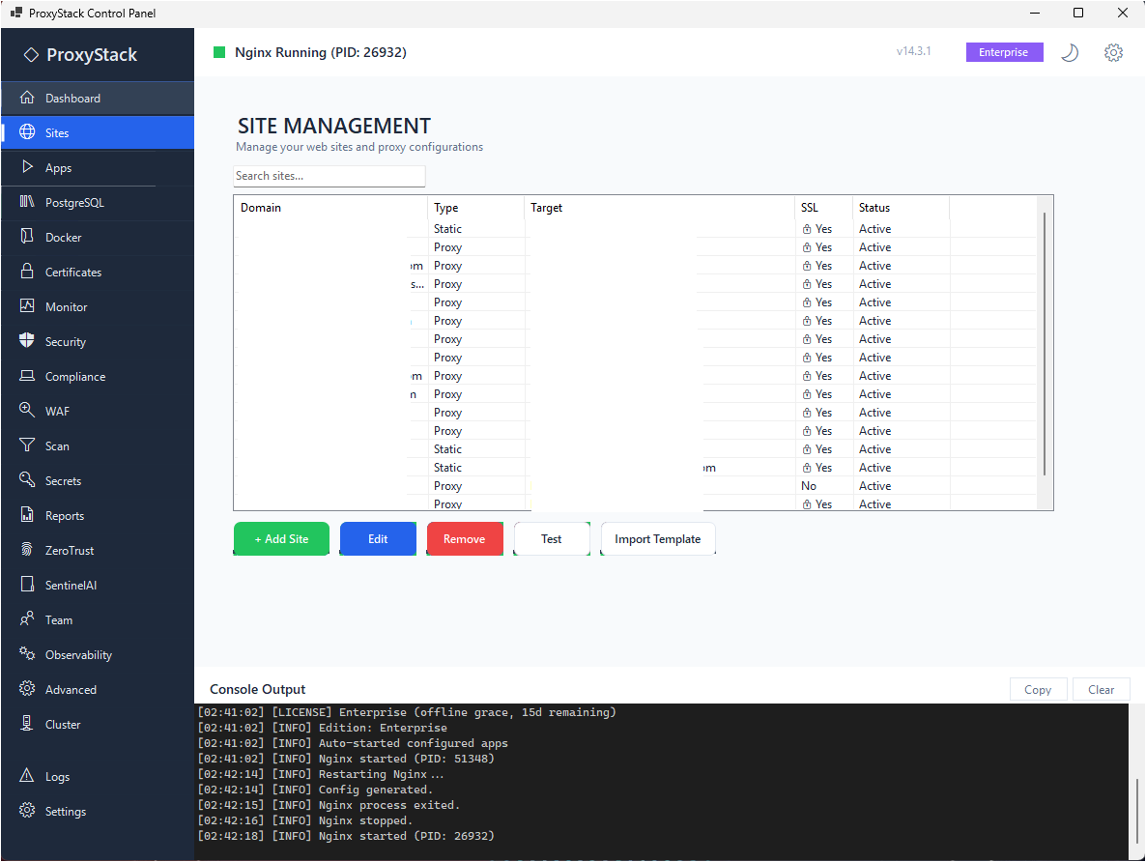Click the green Add Site button
1146x862 pixels.
(281, 539)
